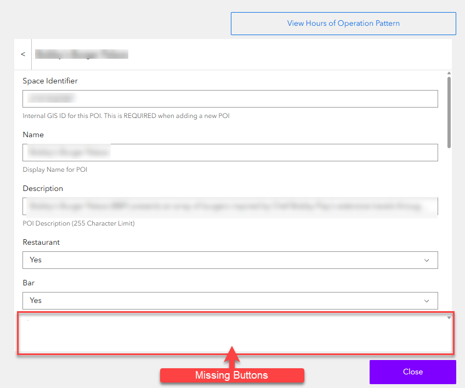This screenshot has height=388, width=465.
Task: Select the Description text field
Action: (230, 207)
